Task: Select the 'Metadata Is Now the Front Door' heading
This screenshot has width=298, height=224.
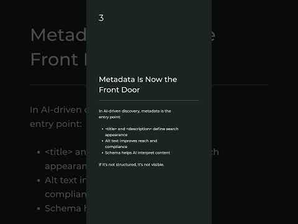Action: pyautogui.click(x=138, y=85)
